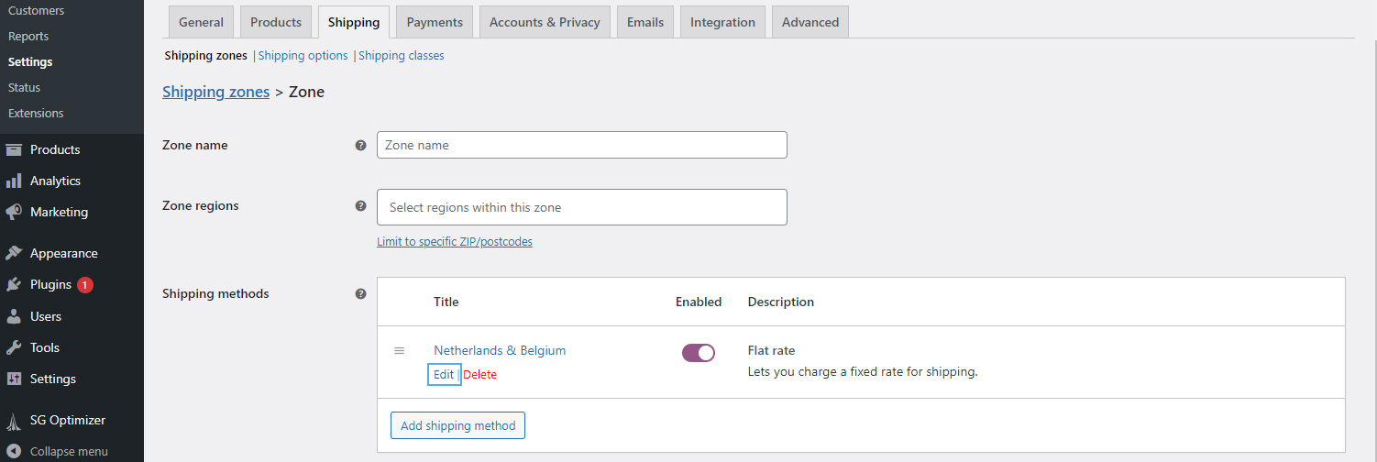
Task: Open Analytics via its bar chart icon
Action: [14, 181]
